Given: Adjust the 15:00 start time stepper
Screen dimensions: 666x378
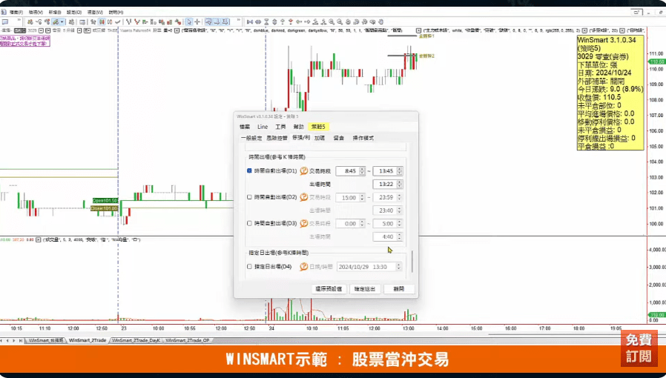Looking at the screenshot, I should tap(362, 197).
